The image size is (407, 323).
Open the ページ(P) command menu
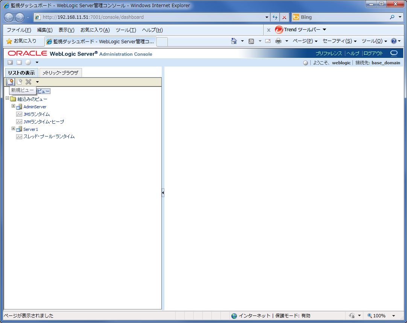click(x=305, y=41)
